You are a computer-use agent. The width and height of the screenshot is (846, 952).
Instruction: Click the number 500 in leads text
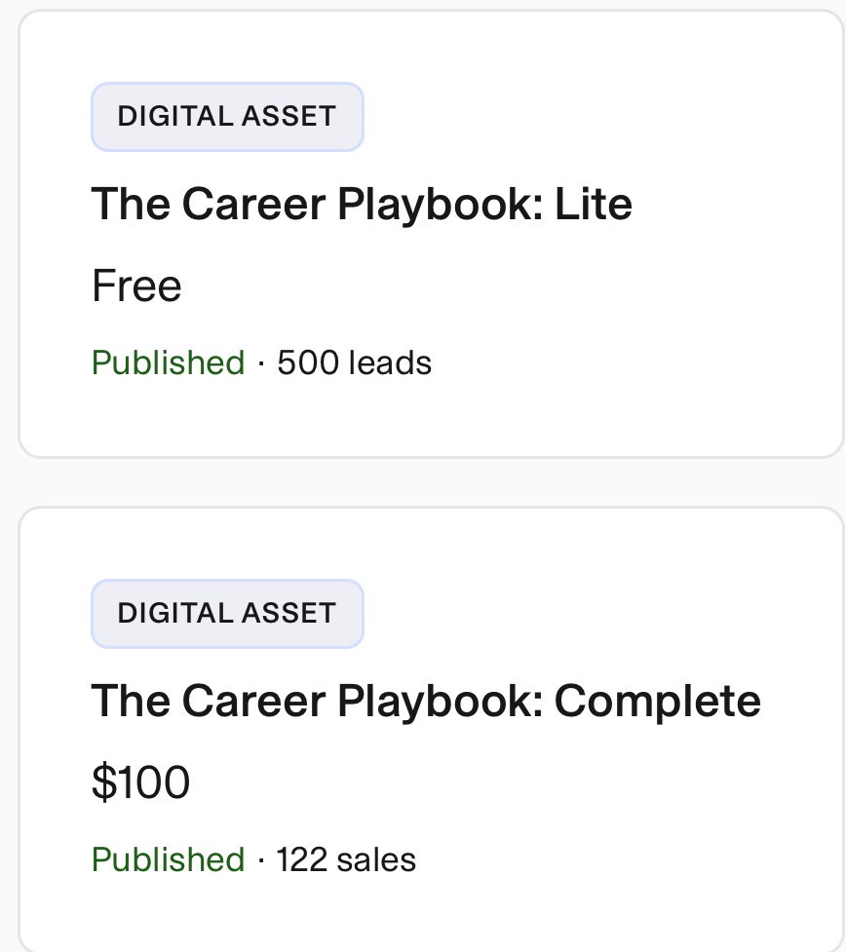tap(308, 363)
